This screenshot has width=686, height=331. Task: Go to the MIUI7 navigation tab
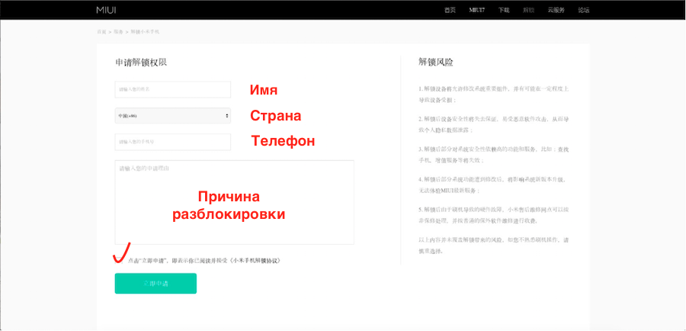coord(477,10)
